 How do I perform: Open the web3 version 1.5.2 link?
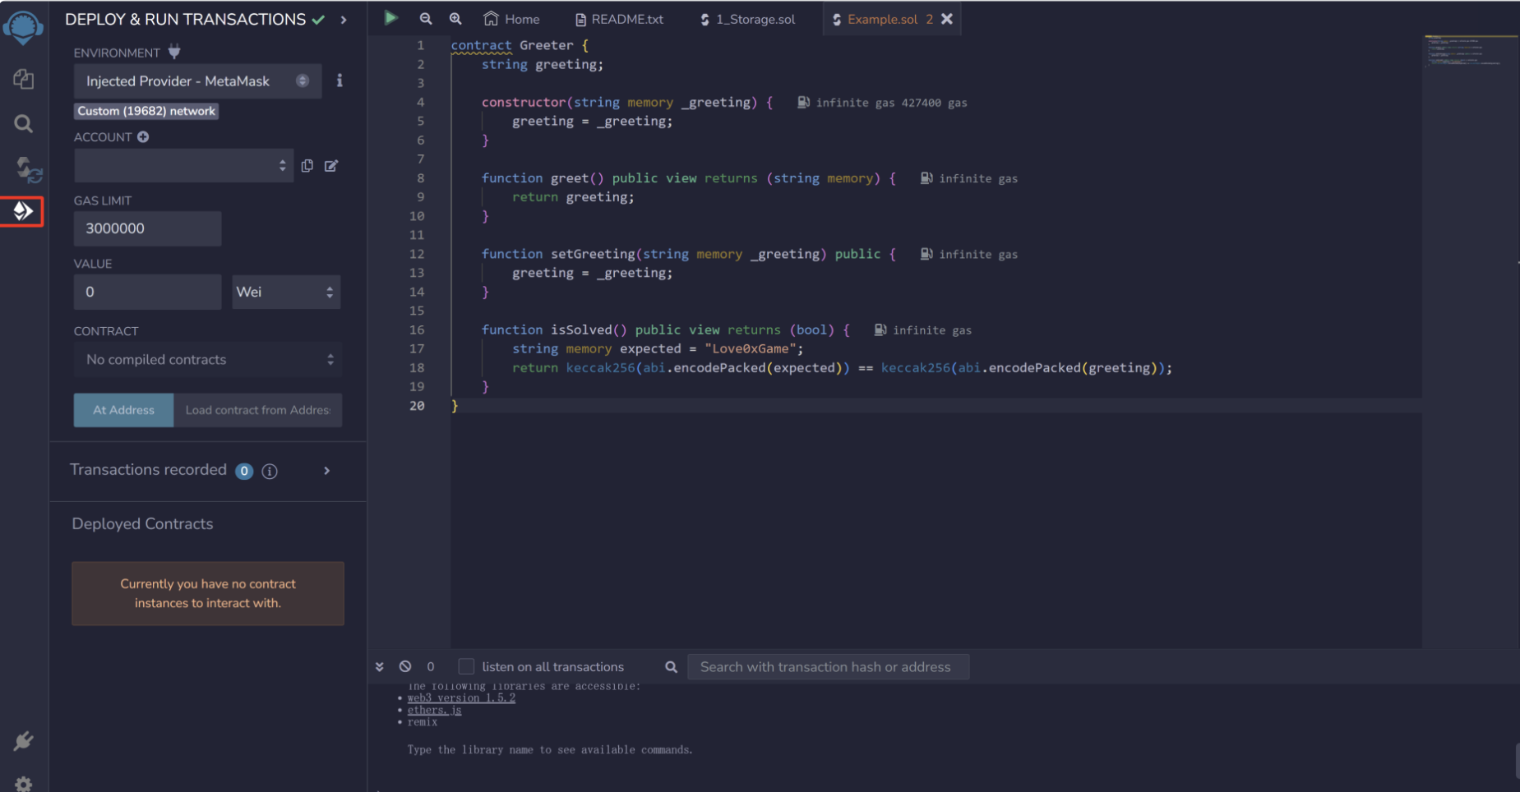coord(461,698)
